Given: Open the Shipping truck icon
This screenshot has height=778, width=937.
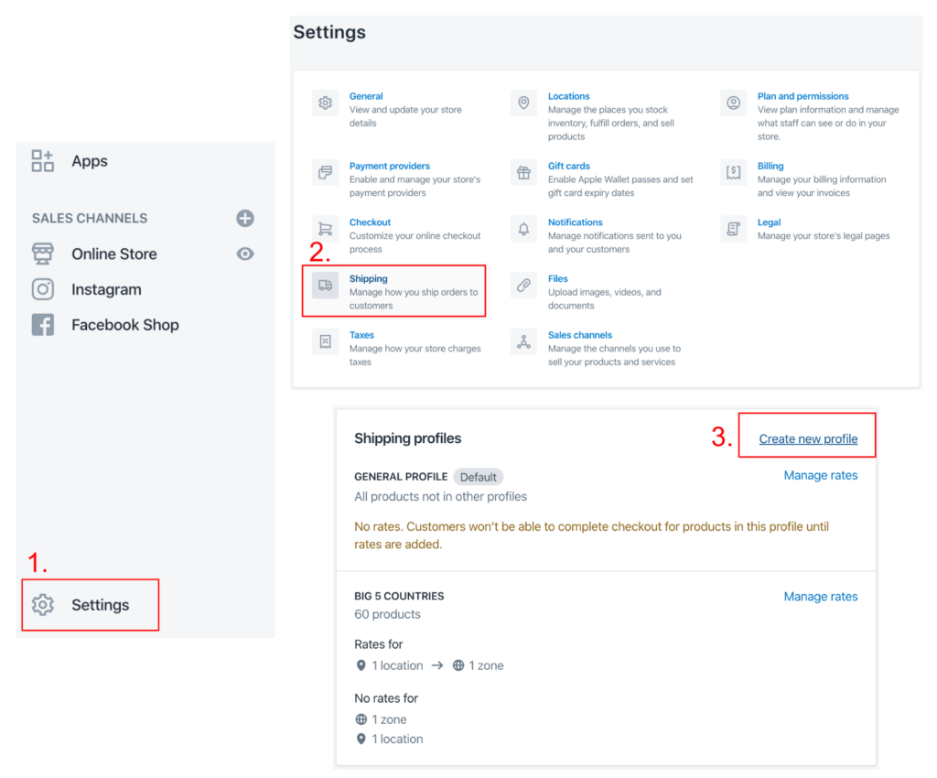Looking at the screenshot, I should point(325,286).
